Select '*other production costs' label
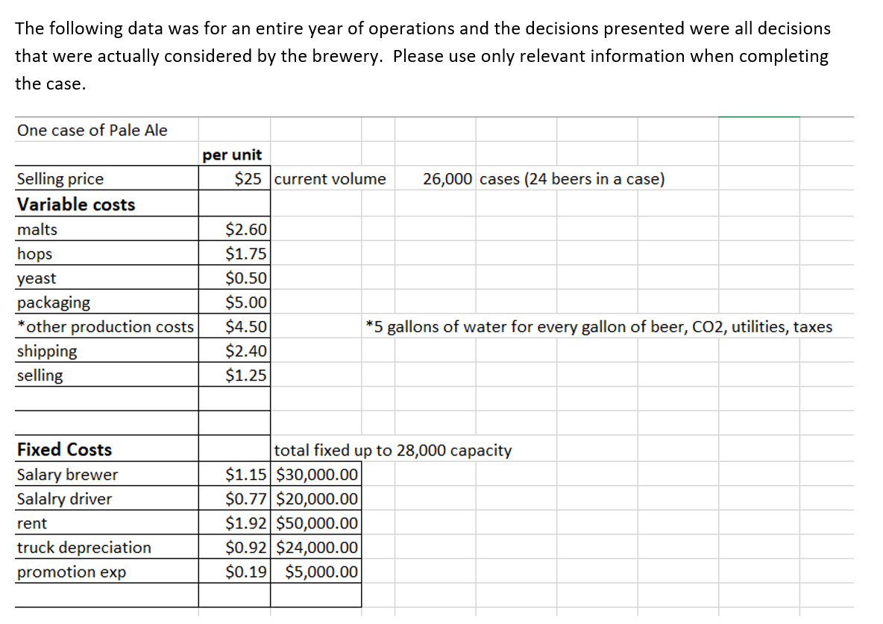Screen dimensions: 883x624 [x=105, y=326]
